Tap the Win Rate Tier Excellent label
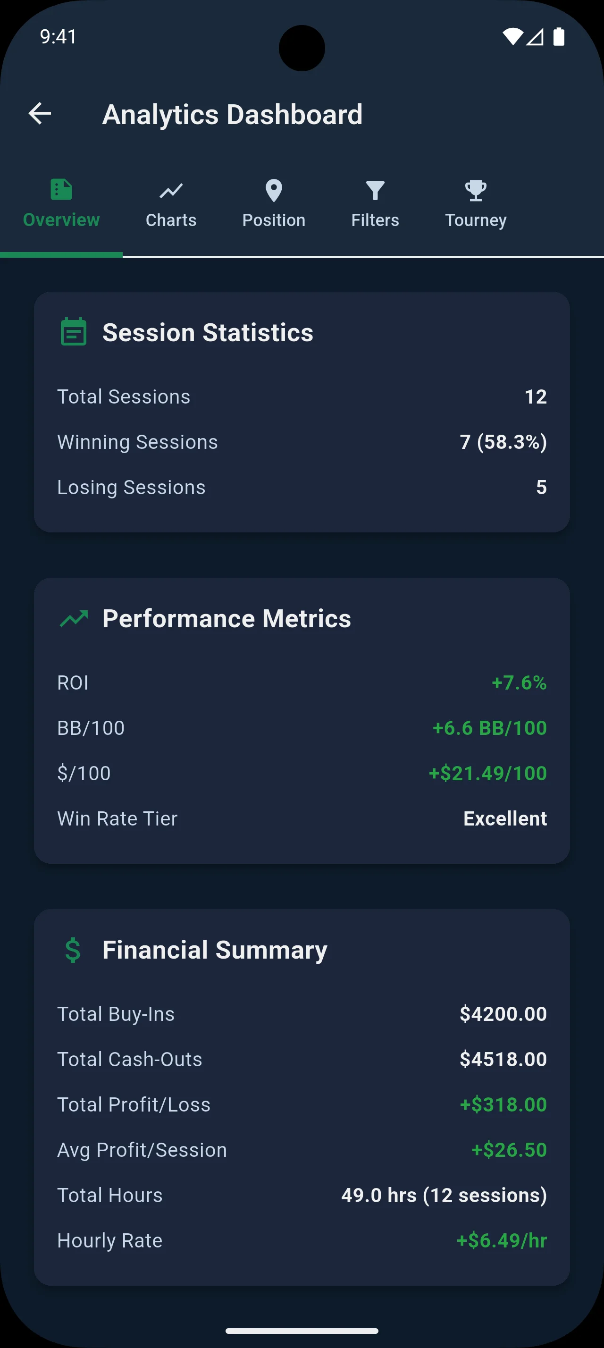This screenshot has width=604, height=1348. [505, 818]
